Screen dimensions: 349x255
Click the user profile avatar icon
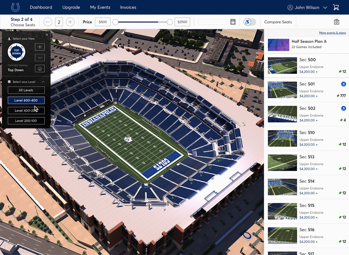point(290,8)
